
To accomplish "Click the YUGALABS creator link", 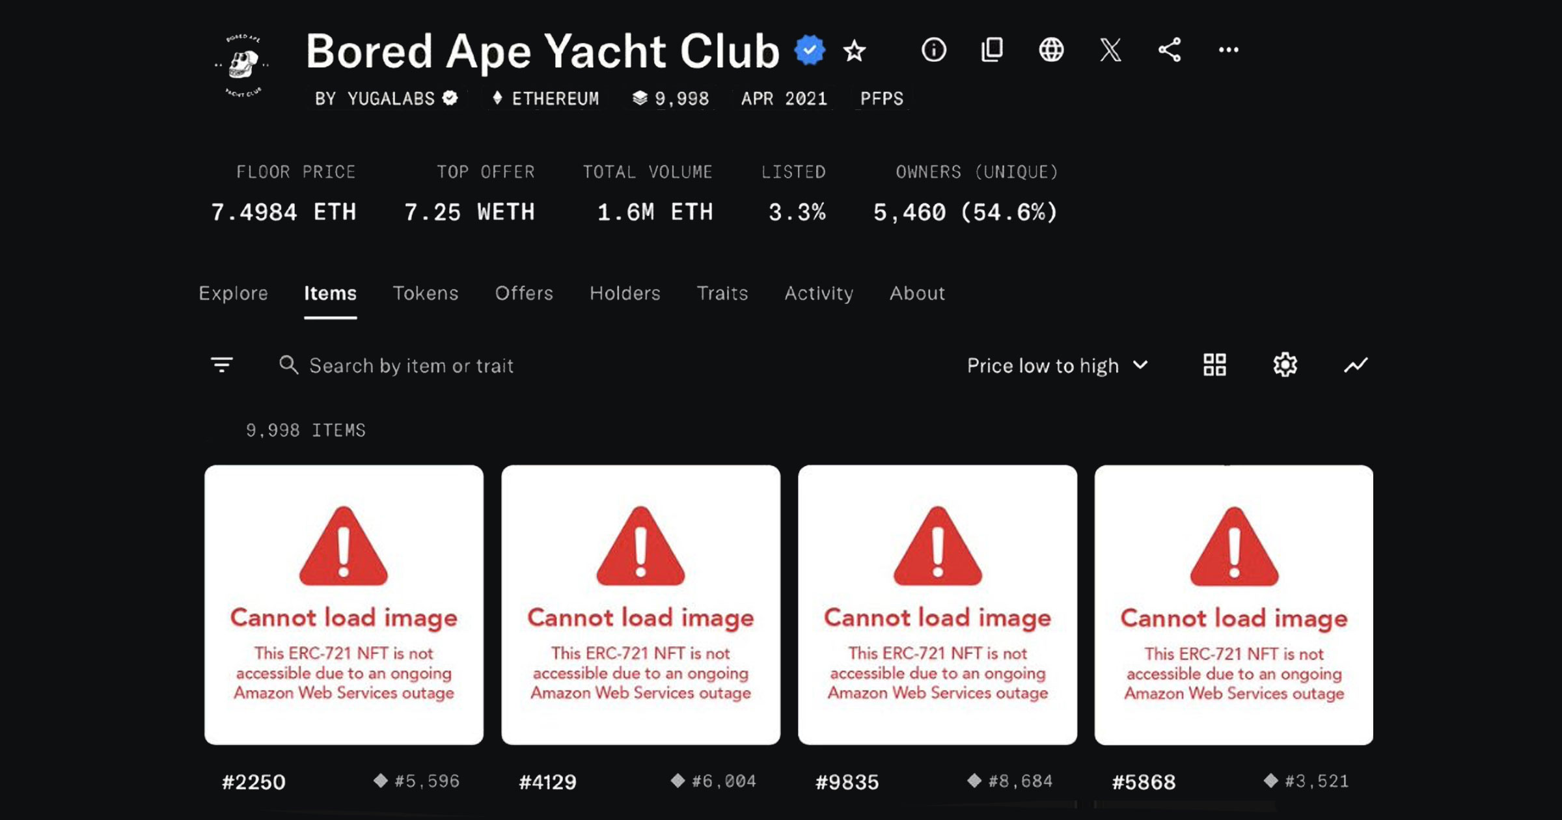I will tap(390, 99).
